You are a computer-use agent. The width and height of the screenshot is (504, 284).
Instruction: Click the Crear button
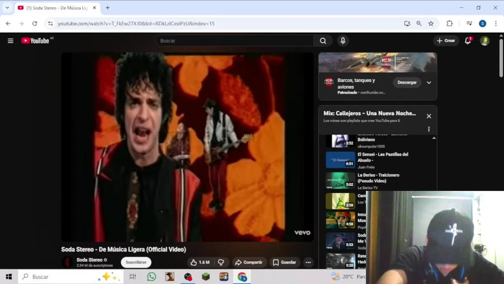click(x=446, y=41)
